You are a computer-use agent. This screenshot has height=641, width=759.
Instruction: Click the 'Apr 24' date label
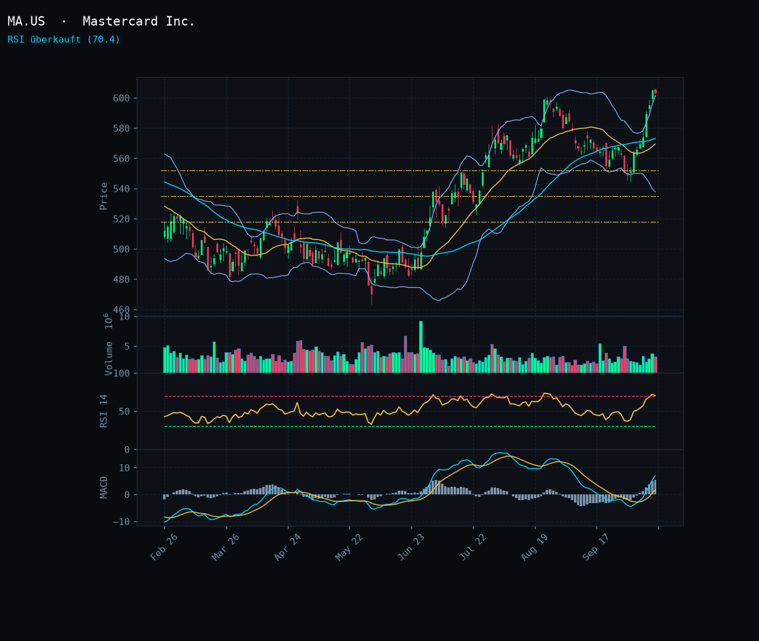coord(287,547)
